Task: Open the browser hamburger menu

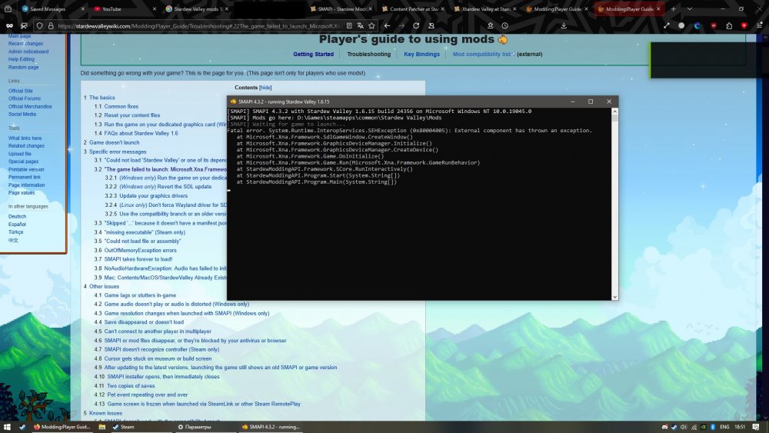Action: click(x=759, y=25)
